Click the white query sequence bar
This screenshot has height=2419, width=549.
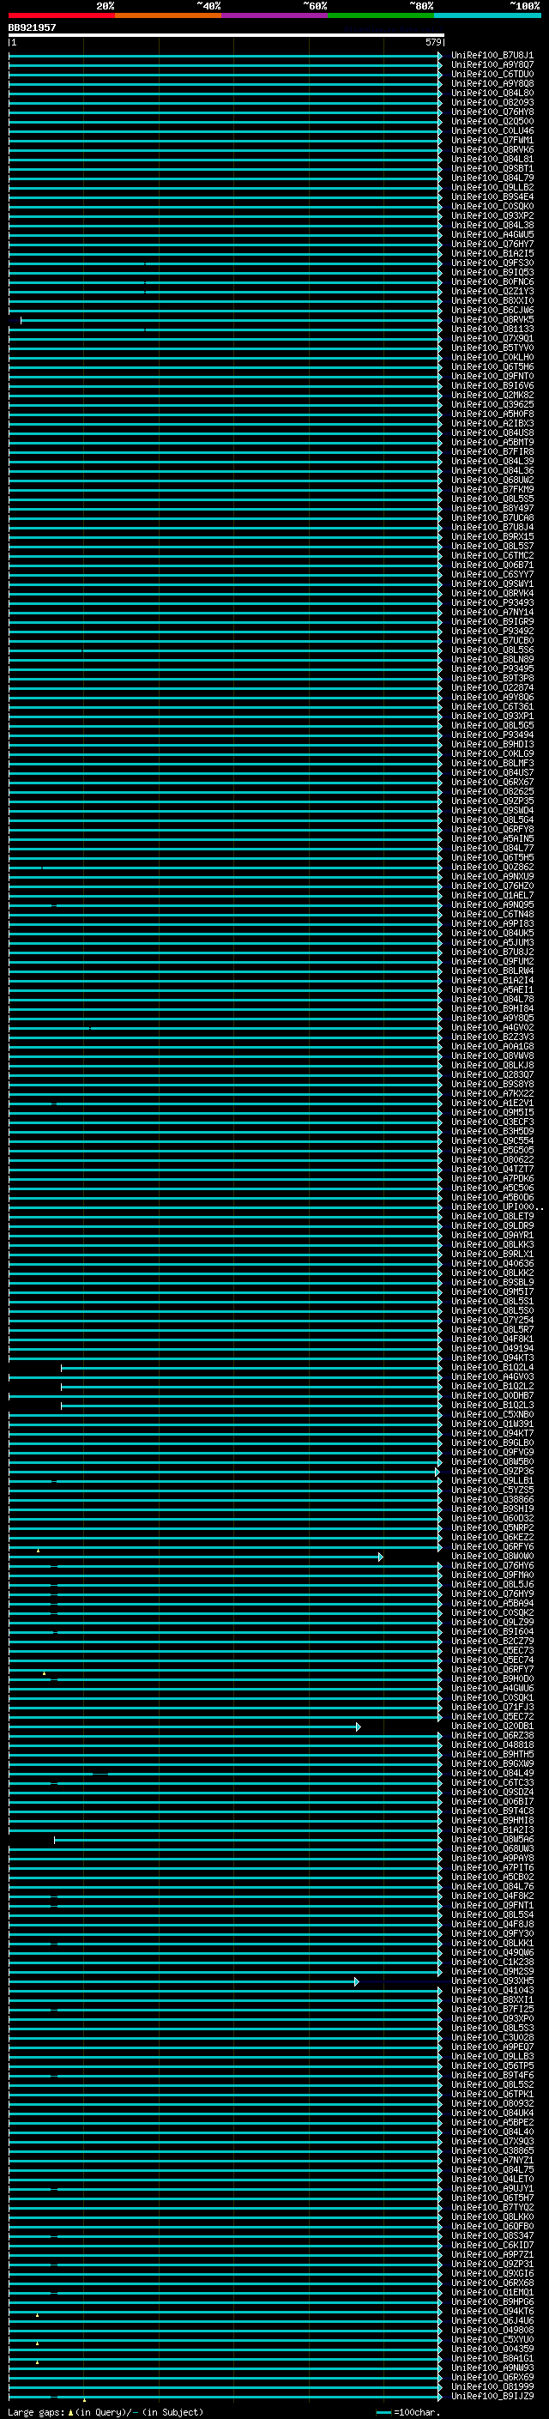tap(226, 34)
